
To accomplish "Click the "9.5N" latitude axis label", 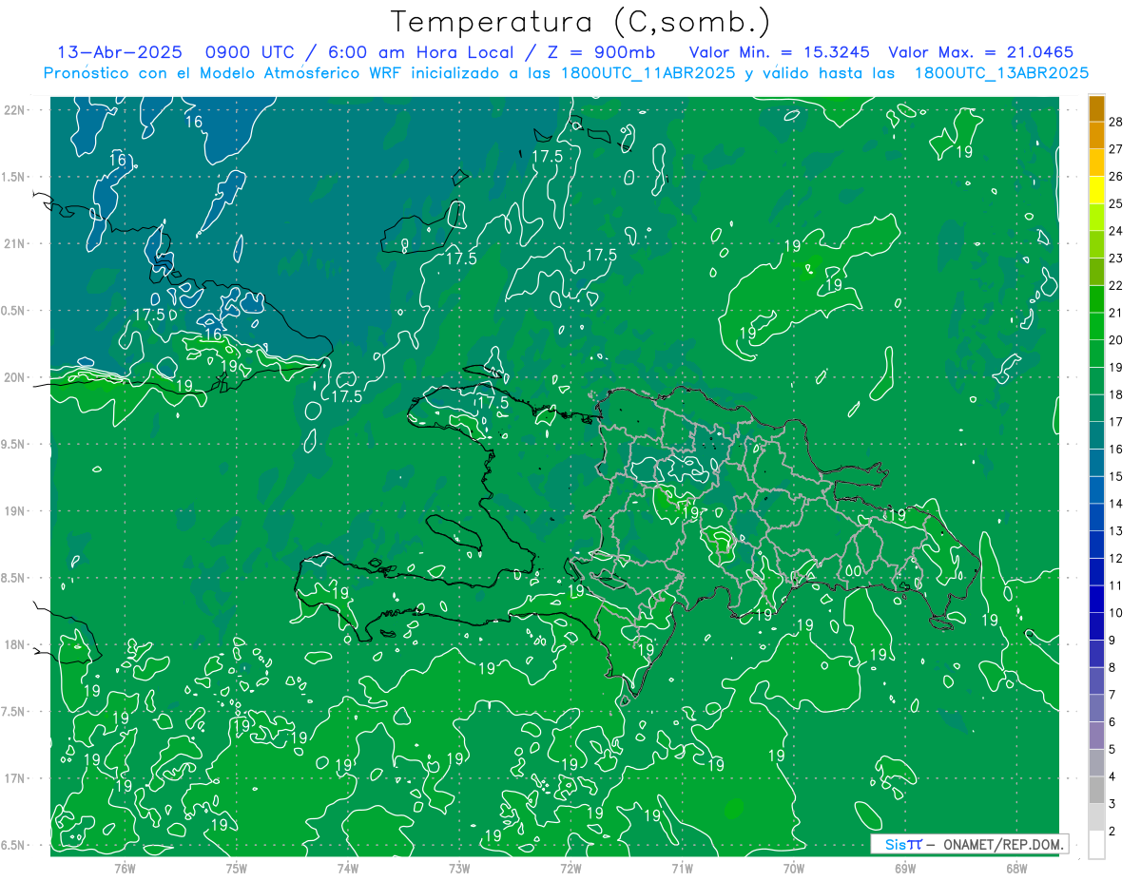I will coord(14,445).
